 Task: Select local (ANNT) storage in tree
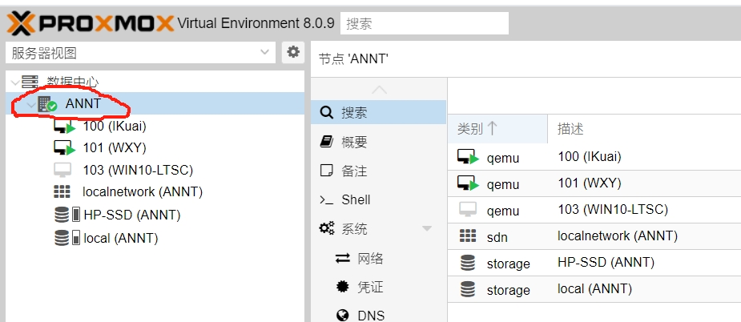(x=120, y=238)
